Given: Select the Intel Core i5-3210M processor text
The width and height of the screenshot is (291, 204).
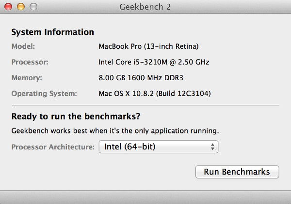Looking at the screenshot, I should (x=154, y=62).
